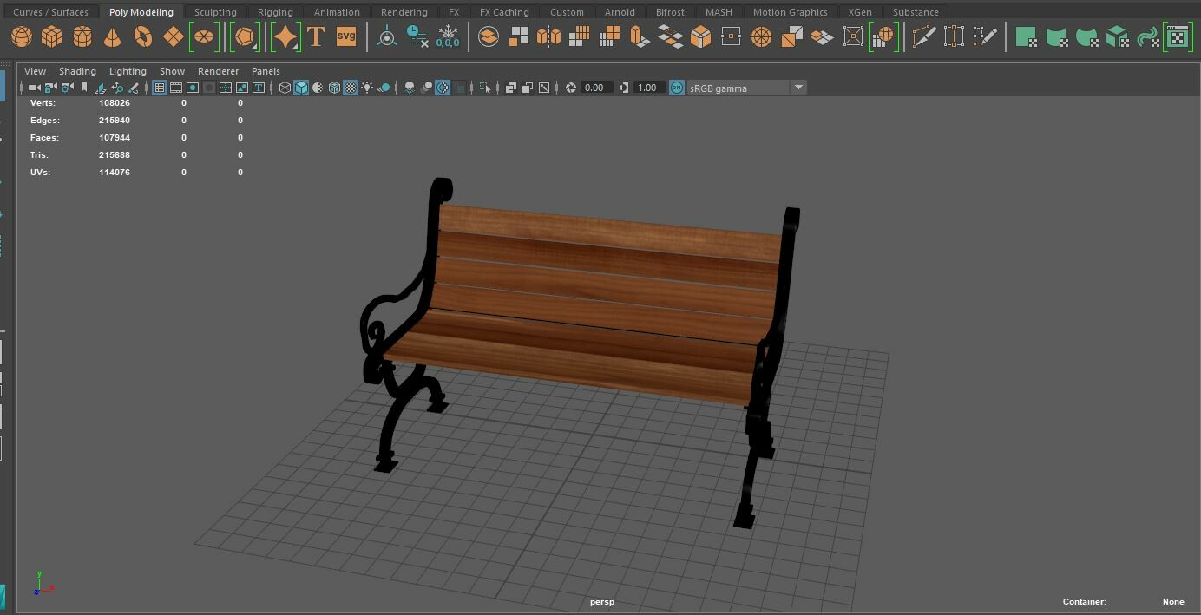1201x615 pixels.
Task: Open the sRGB gamma color management dropdown
Action: [797, 87]
